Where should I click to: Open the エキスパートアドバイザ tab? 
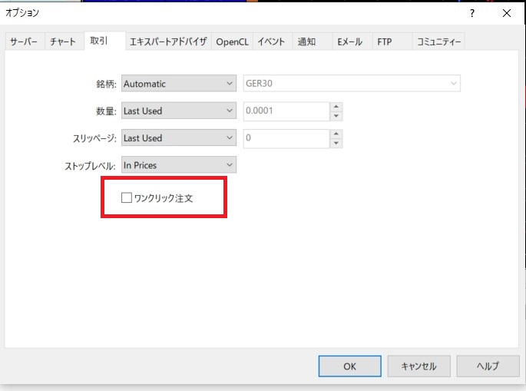[167, 42]
